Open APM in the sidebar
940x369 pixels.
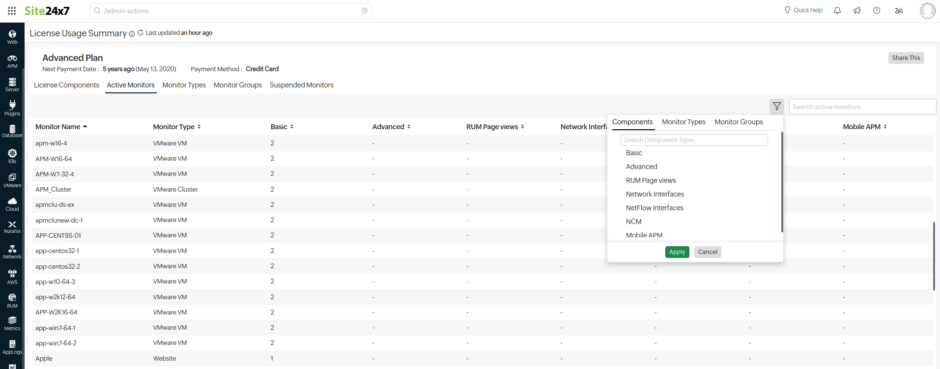tap(12, 61)
